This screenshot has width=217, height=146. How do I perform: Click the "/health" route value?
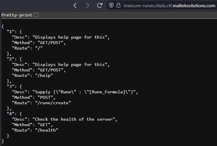point(47,130)
